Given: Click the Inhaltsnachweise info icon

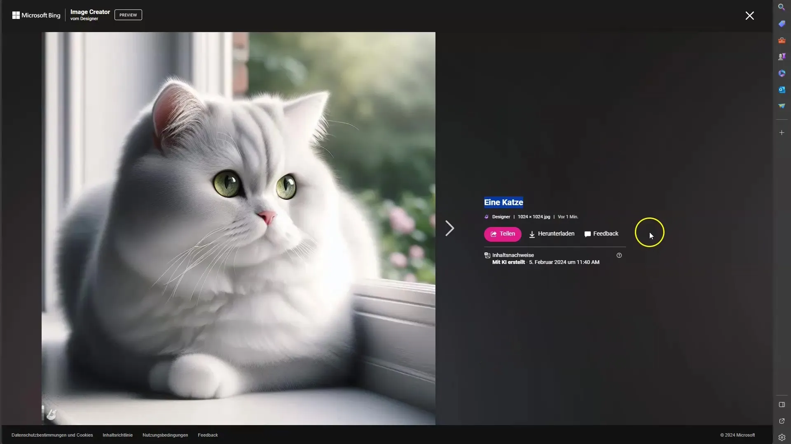Looking at the screenshot, I should click(619, 255).
